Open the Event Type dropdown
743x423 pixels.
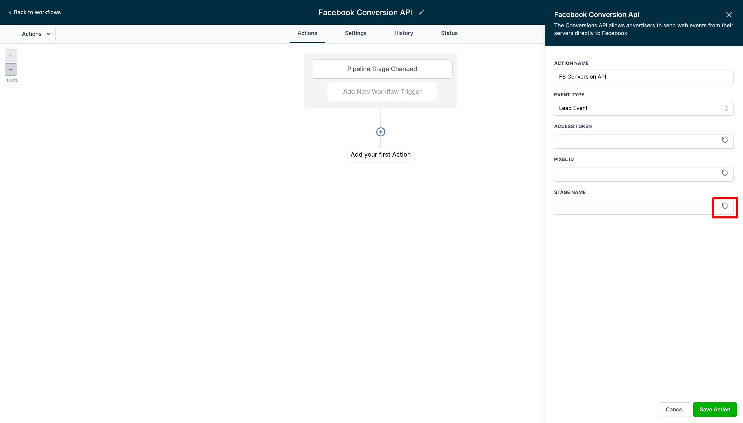(x=643, y=108)
